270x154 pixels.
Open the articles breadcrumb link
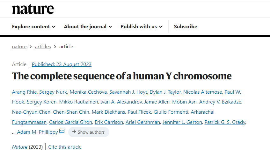pos(43,47)
